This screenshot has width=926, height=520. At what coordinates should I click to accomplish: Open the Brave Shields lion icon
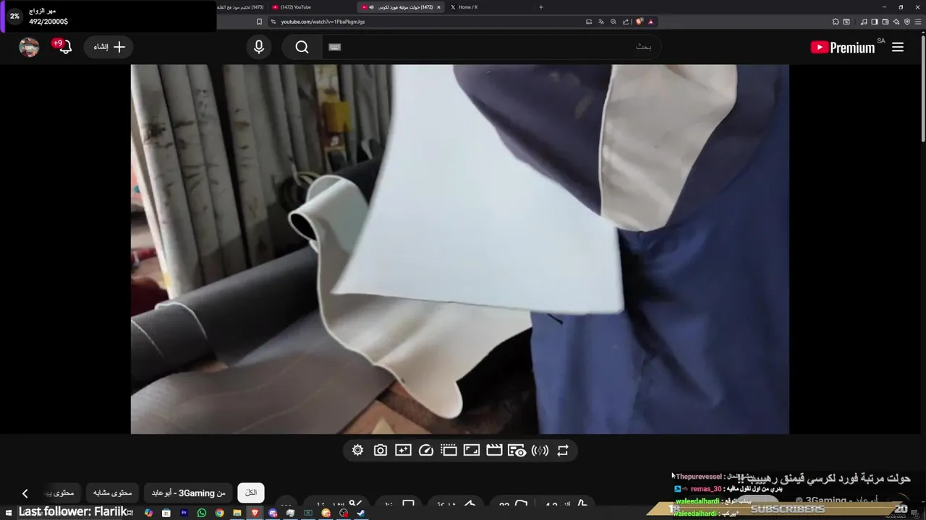point(640,22)
